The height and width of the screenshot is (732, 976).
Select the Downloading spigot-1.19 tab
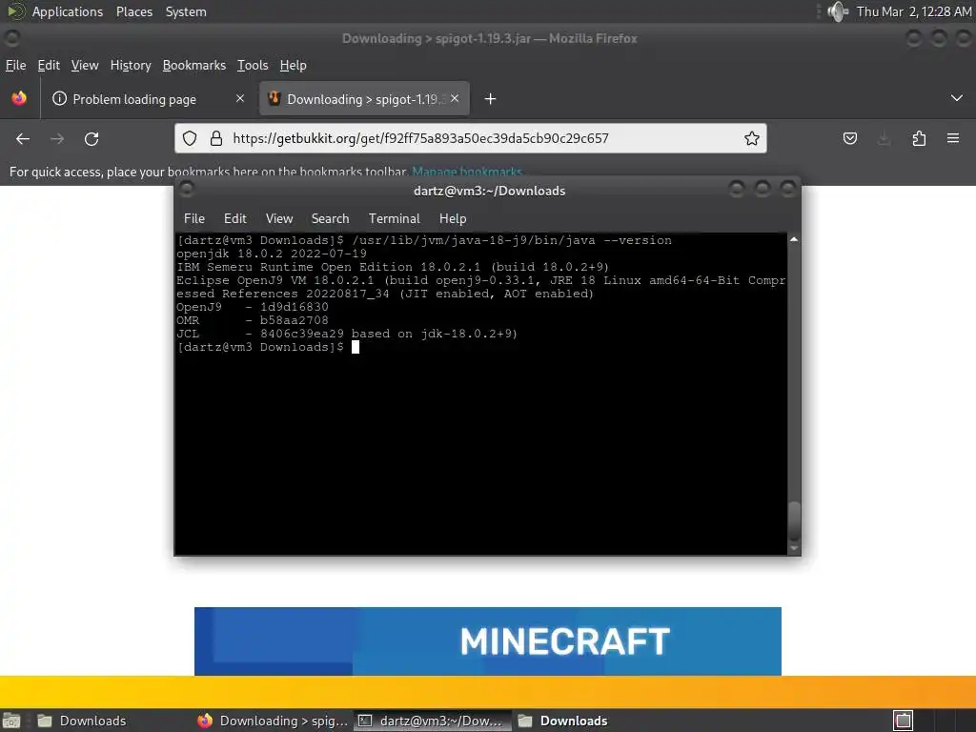(x=364, y=99)
